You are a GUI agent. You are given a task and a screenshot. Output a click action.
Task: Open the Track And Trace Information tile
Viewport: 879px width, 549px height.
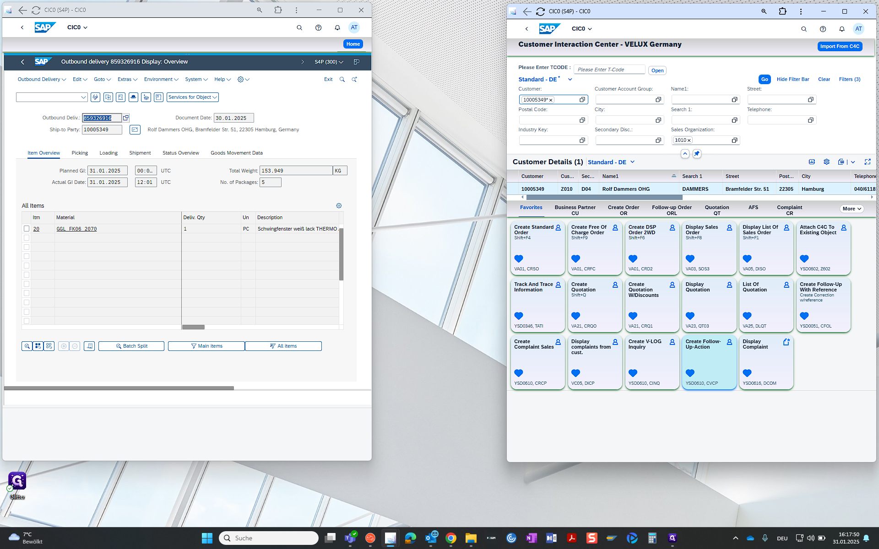[537, 305]
